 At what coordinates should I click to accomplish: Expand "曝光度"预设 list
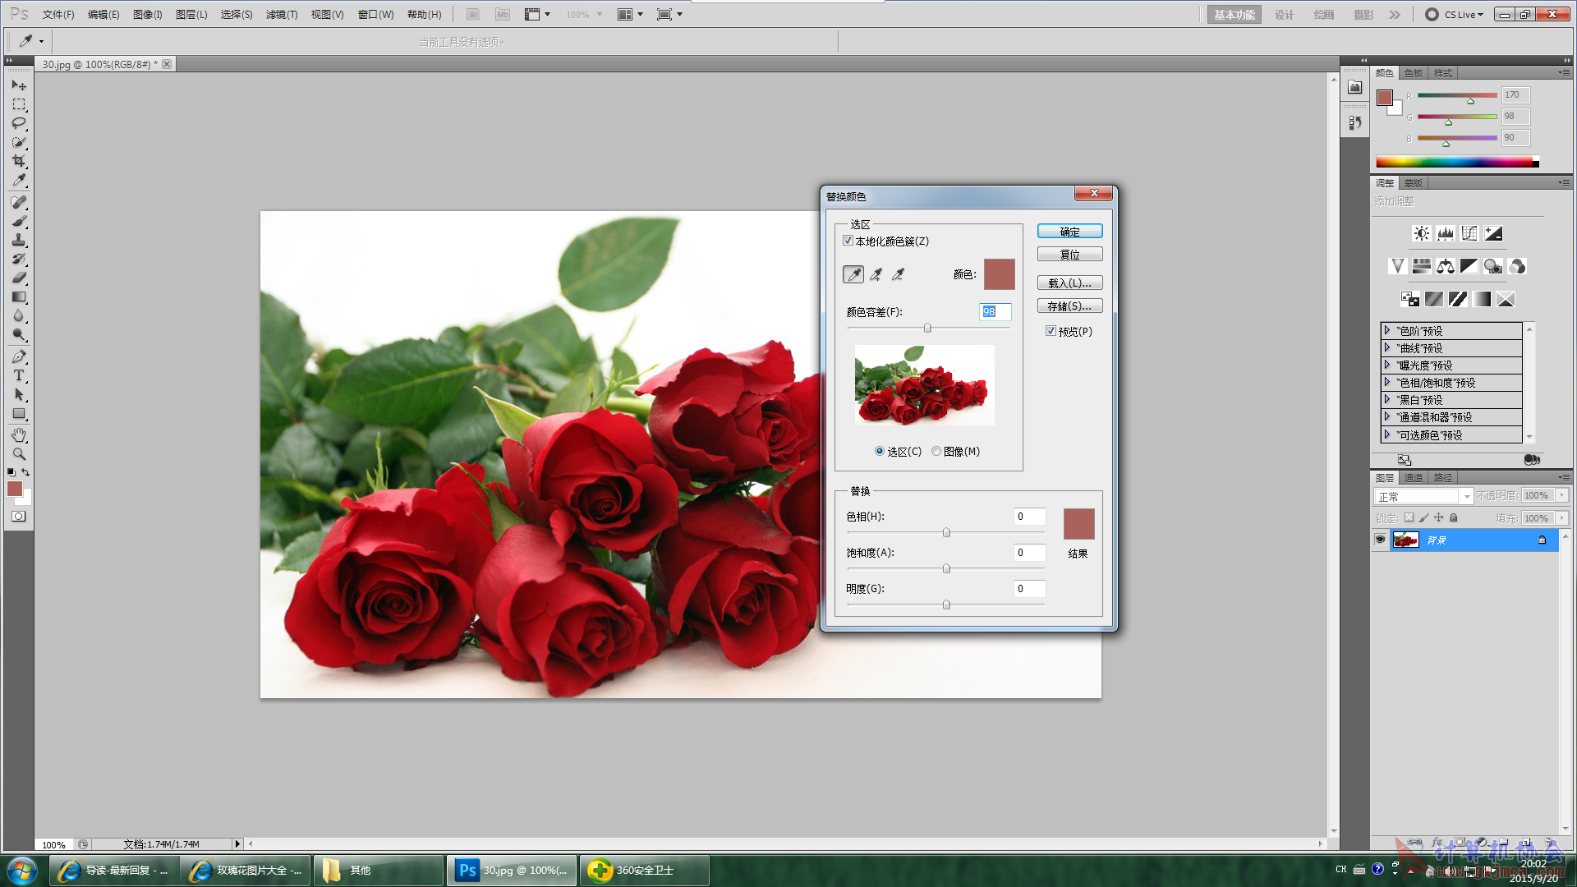pos(1387,365)
